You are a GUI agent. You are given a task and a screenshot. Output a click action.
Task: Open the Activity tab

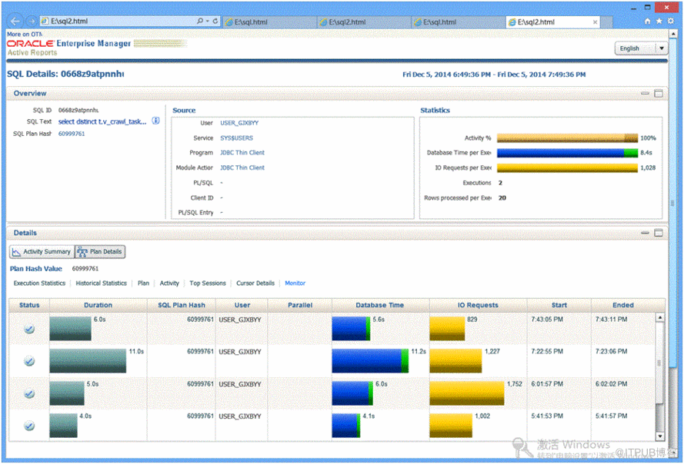pos(169,283)
